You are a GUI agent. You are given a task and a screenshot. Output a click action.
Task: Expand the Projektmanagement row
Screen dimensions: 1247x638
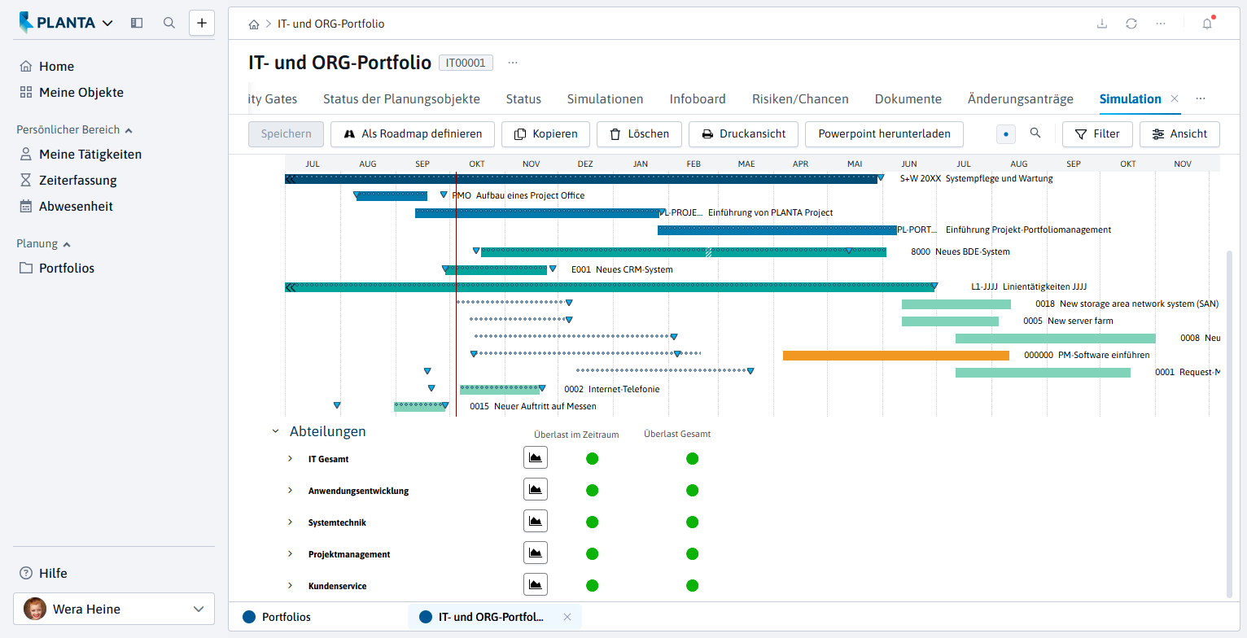[290, 554]
